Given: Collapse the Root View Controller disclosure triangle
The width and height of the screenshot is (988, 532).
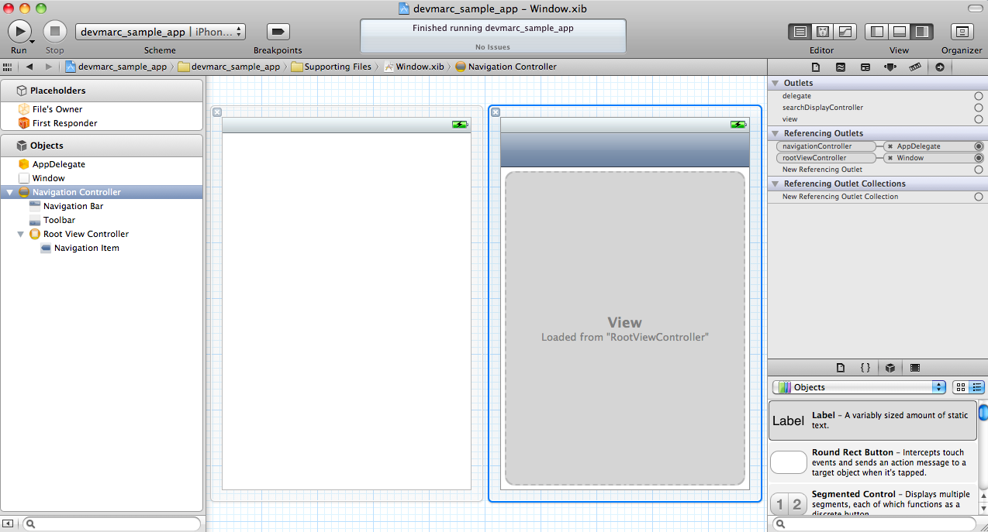Looking at the screenshot, I should pyautogui.click(x=20, y=234).
